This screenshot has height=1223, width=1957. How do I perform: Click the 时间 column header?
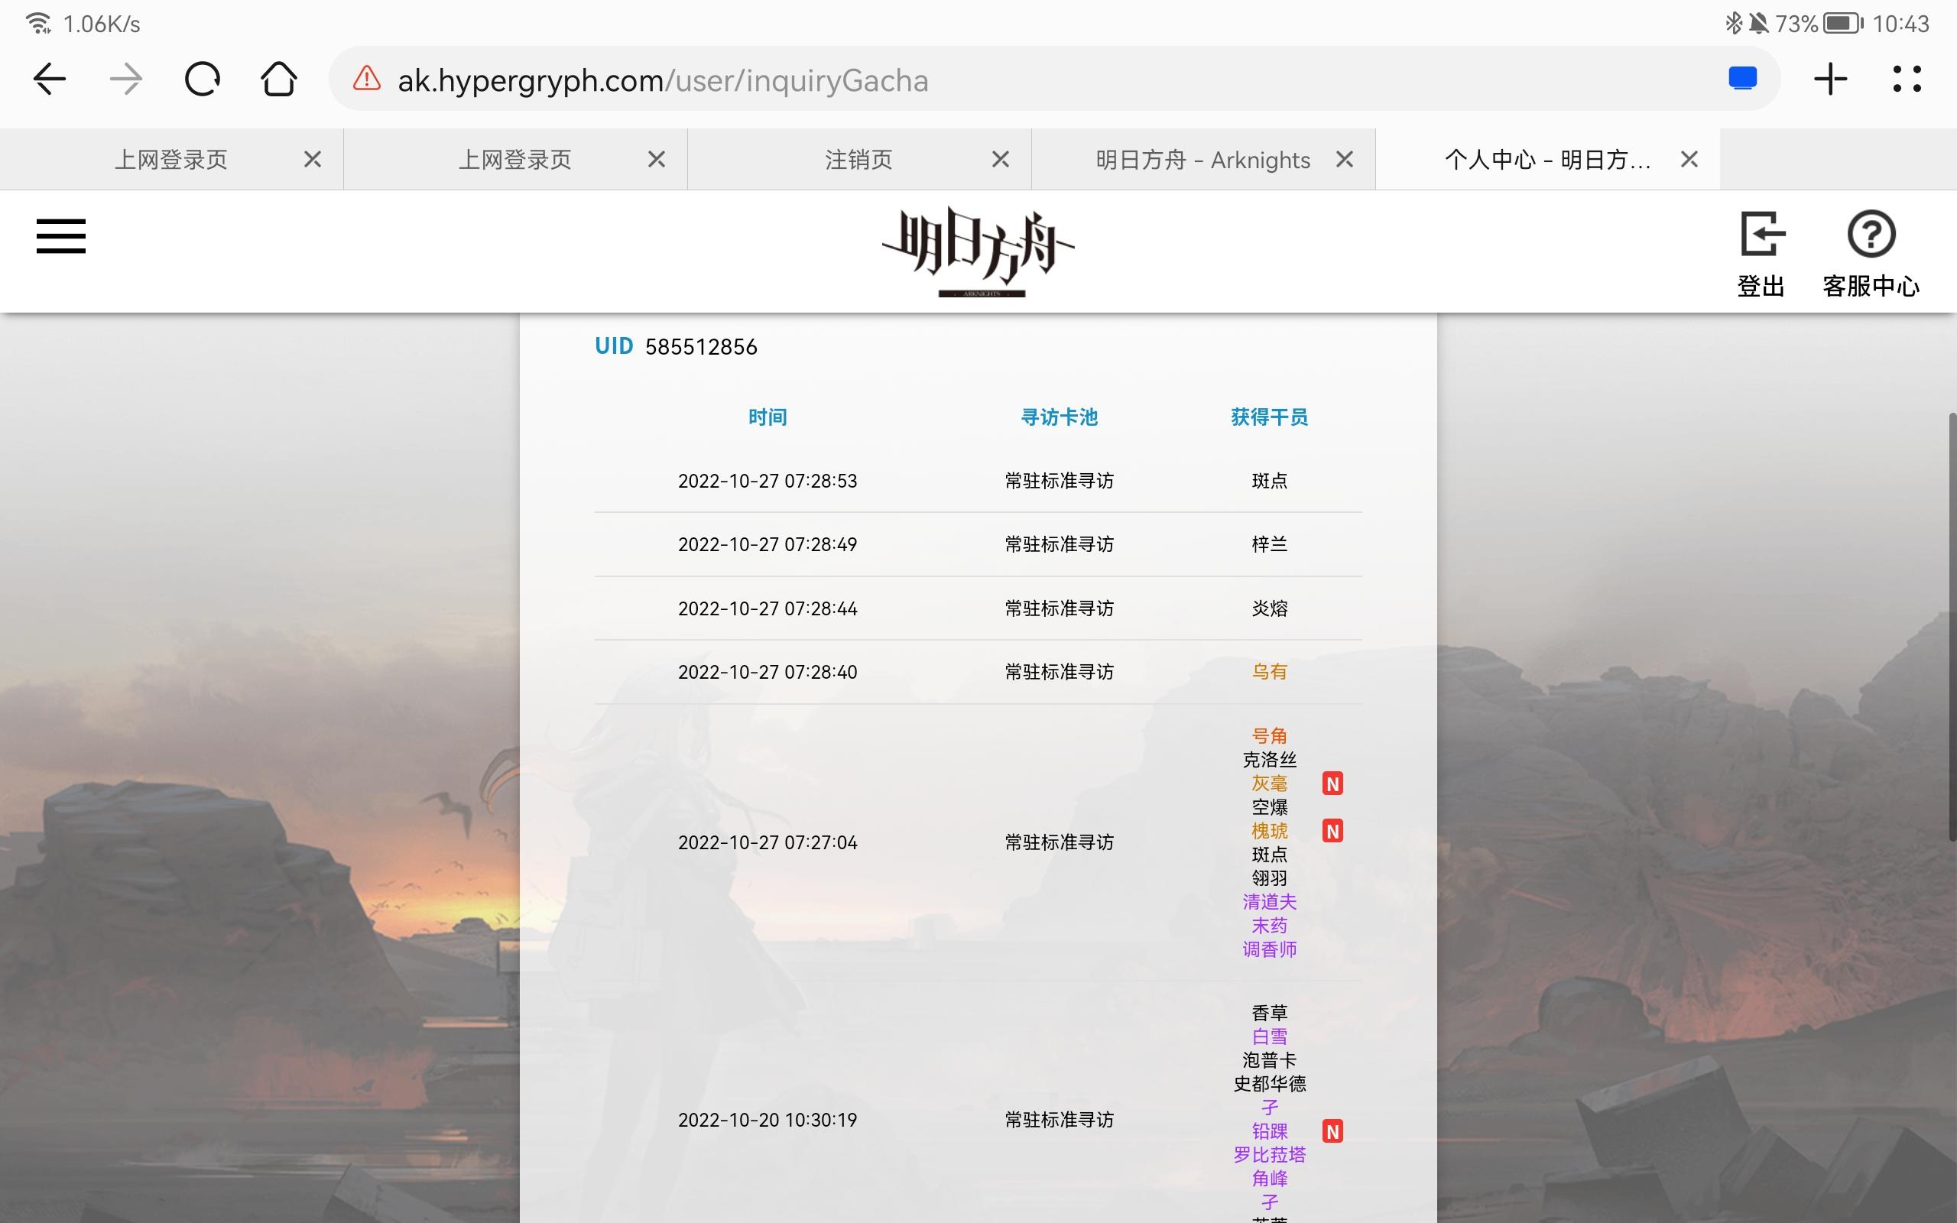[x=768, y=417]
